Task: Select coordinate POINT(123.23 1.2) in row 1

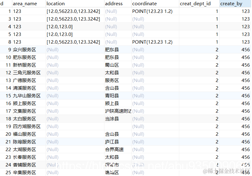Action: click(152, 11)
